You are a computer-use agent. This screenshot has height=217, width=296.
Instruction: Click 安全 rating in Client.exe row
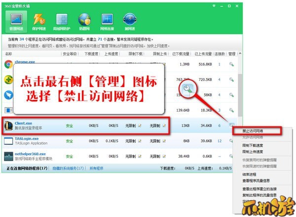pos(70,126)
